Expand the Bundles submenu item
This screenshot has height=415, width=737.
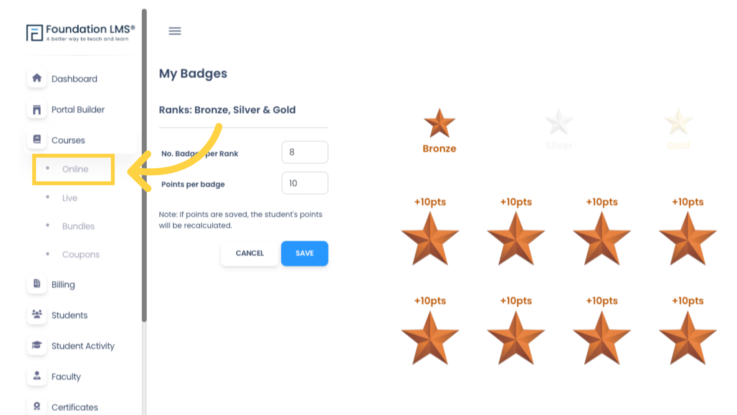(78, 226)
